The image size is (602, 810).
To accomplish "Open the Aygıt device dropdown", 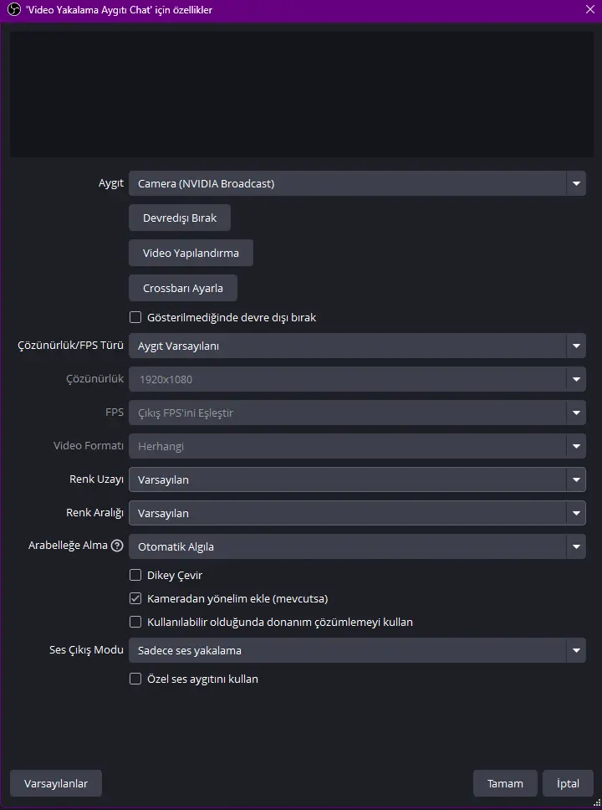I will tap(357, 183).
